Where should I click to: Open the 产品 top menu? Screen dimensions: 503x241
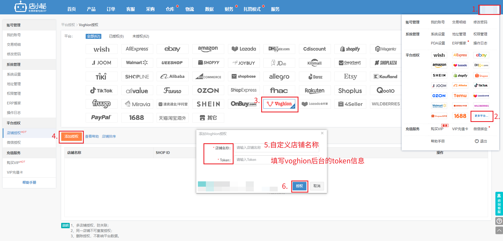(x=91, y=9)
